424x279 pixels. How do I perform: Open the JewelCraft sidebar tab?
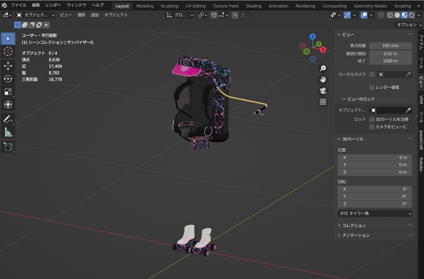421,140
